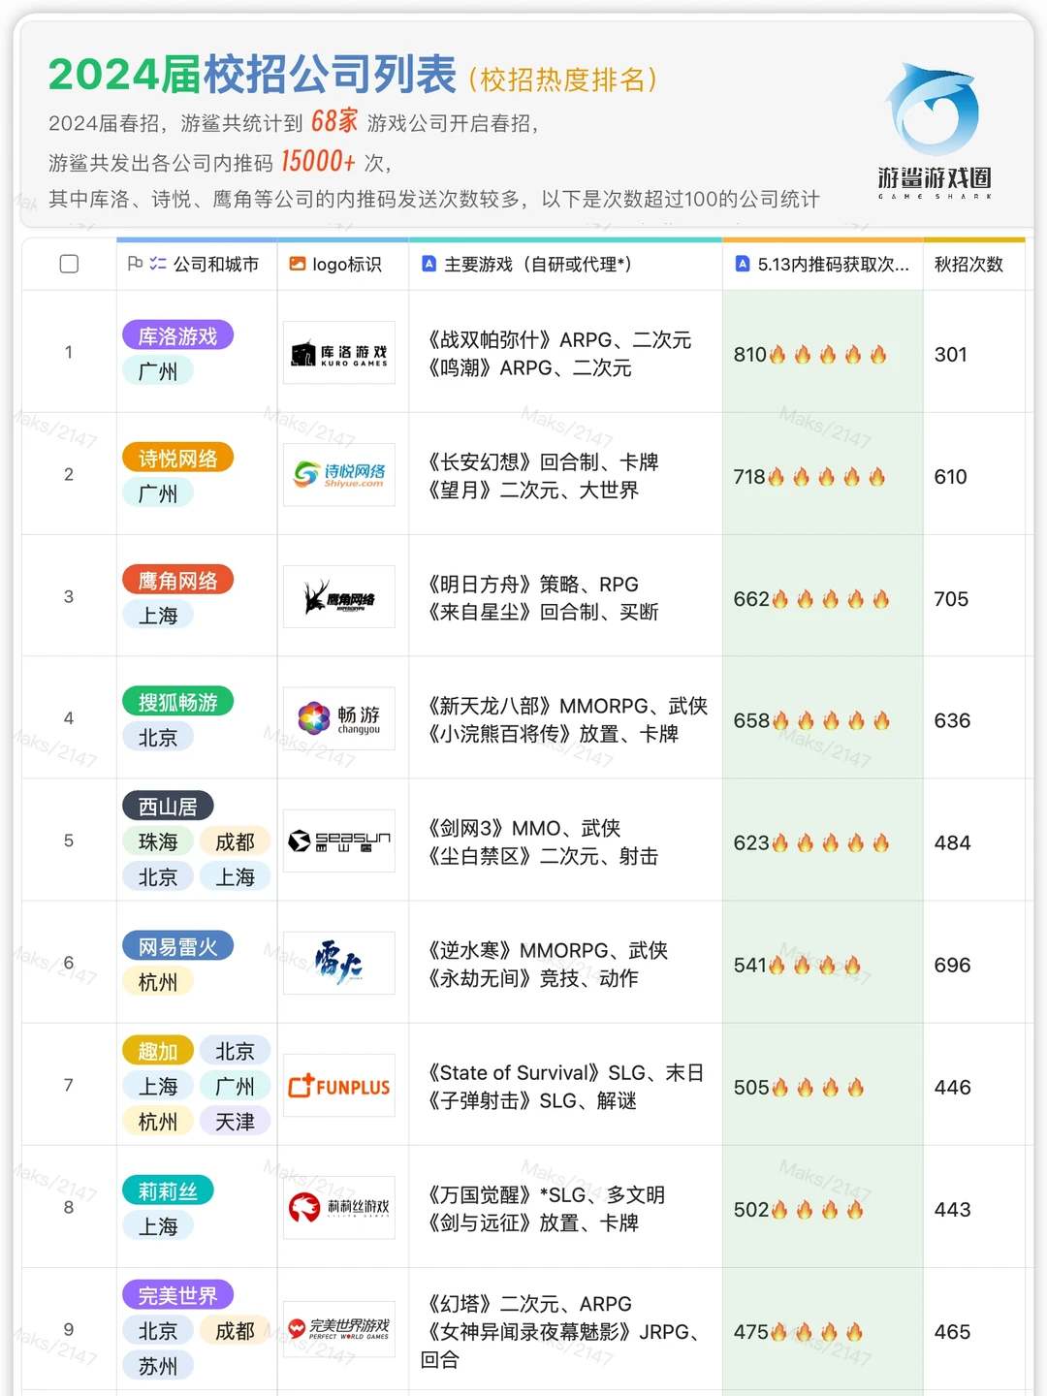Click the 完美世界 purple tag
Image resolution: width=1047 pixels, height=1396 pixels.
[x=177, y=1295]
